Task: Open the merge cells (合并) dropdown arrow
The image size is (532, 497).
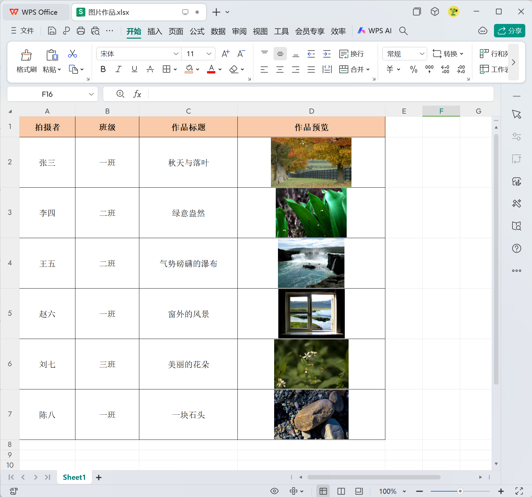Action: 368,70
